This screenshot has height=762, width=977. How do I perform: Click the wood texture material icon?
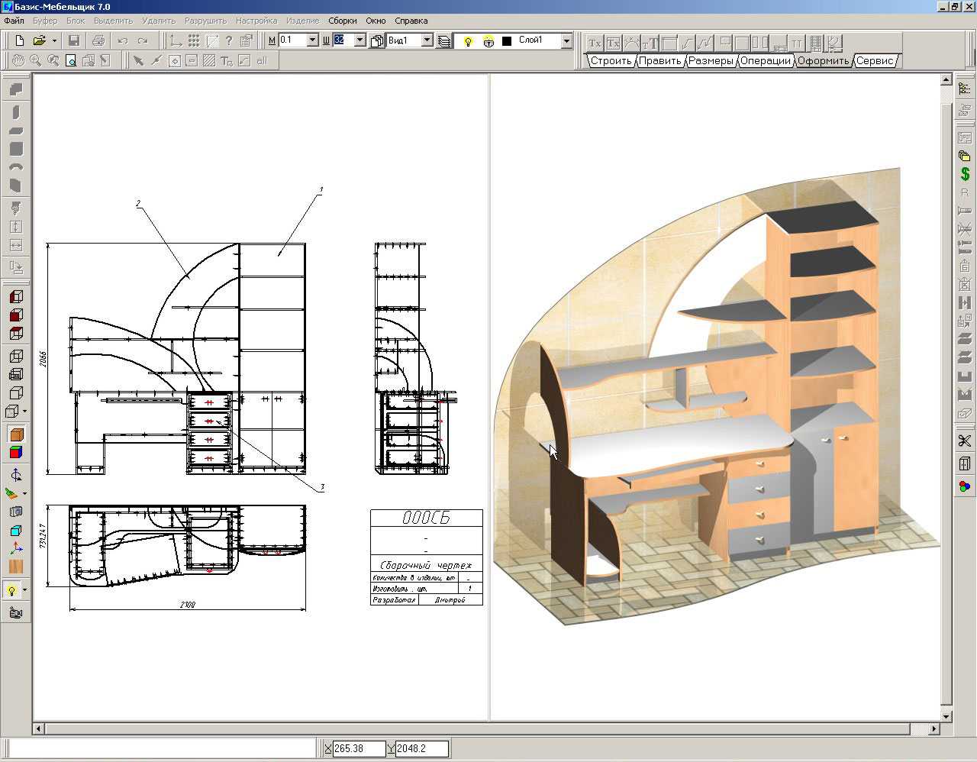click(x=15, y=567)
